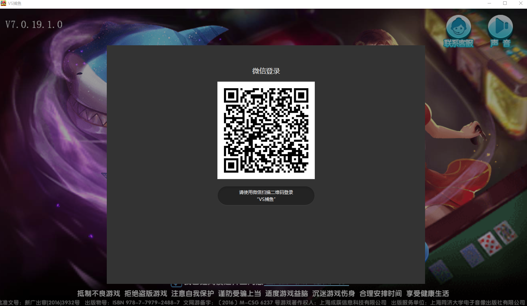527x306 pixels.
Task: Maximize the VS捕鱼 window
Action: coord(505,3)
